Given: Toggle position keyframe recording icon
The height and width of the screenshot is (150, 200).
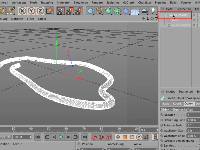Looking at the screenshot, I should pos(118,137).
